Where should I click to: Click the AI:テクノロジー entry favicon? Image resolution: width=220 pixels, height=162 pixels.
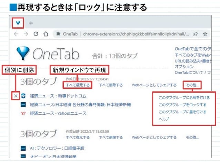(x=23, y=148)
